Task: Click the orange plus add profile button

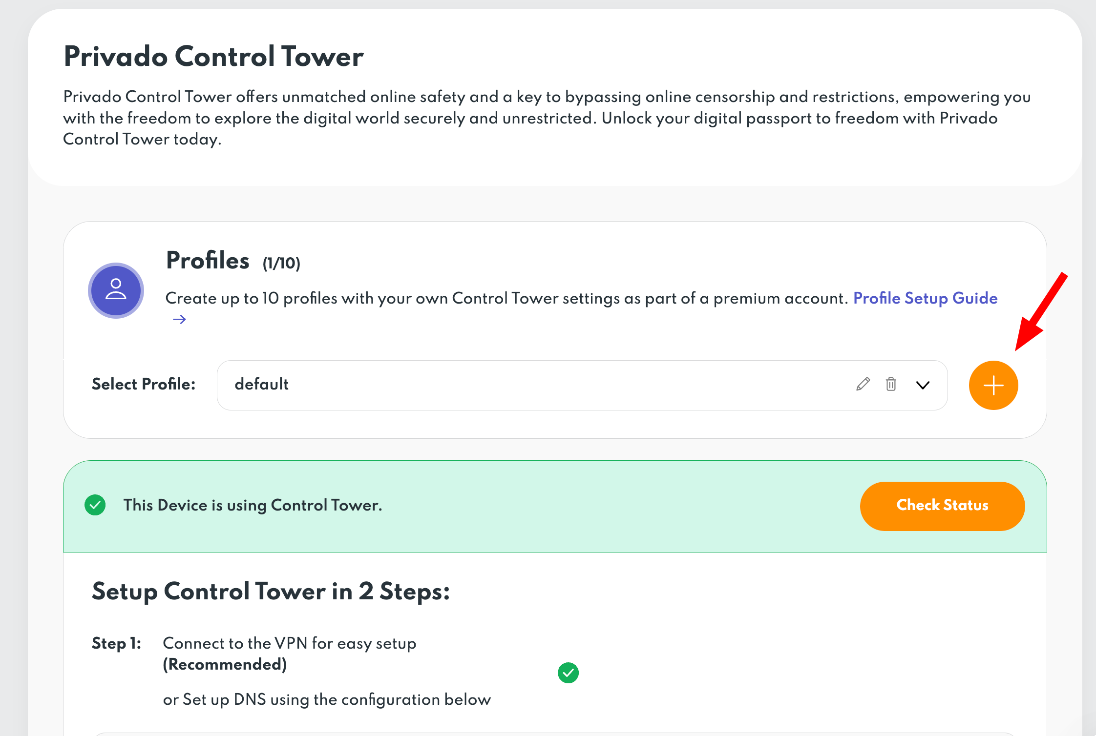Action: 993,385
